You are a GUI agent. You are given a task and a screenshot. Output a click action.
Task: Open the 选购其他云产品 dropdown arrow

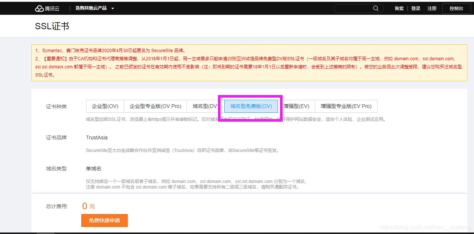tap(113, 8)
